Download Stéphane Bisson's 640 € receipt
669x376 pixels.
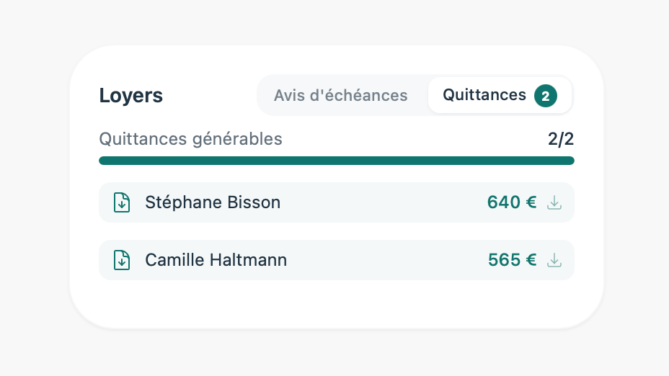point(554,202)
